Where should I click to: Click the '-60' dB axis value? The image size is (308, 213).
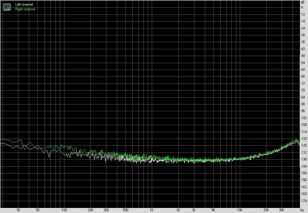coord(303,70)
